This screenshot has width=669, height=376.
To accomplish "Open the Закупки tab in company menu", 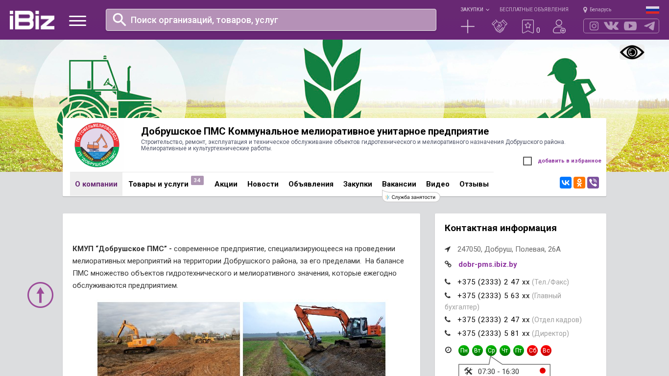I will tap(358, 184).
